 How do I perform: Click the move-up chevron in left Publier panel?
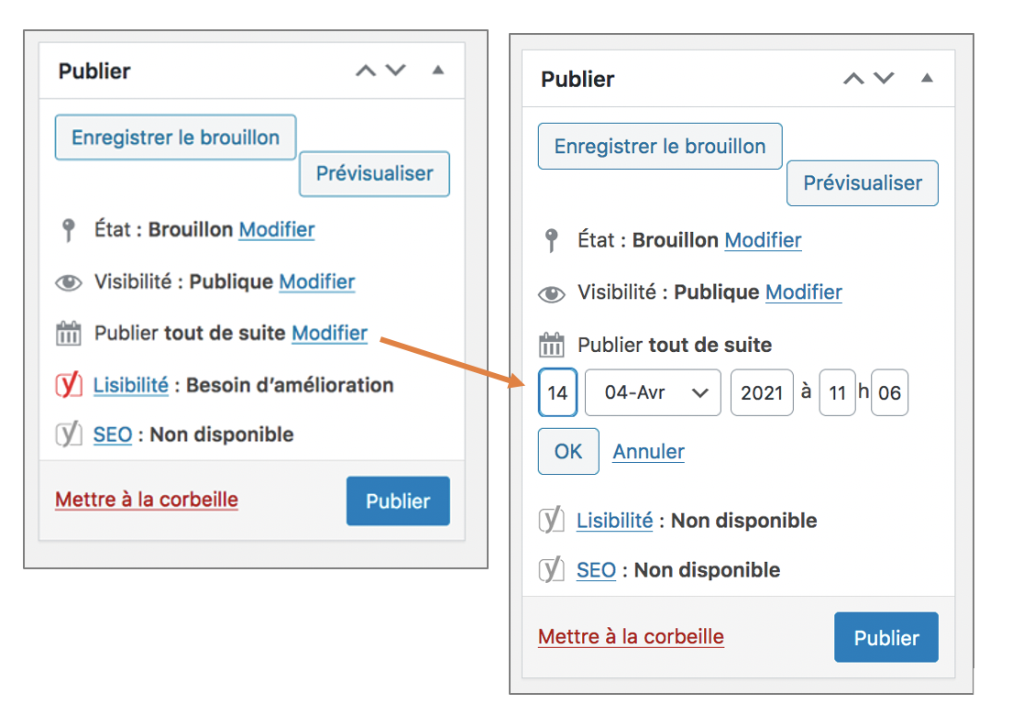(366, 71)
